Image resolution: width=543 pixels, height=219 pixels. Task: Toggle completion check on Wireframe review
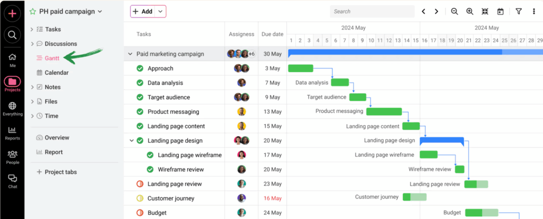tap(150, 170)
